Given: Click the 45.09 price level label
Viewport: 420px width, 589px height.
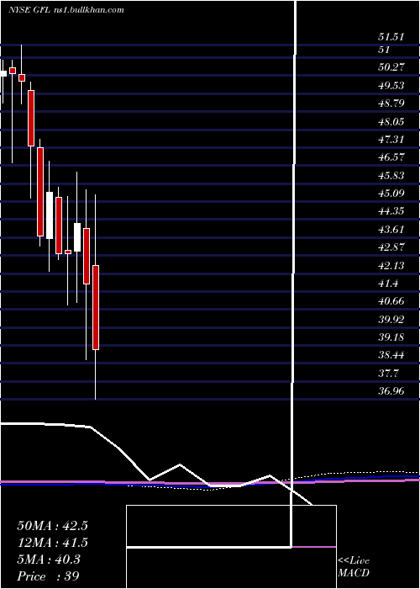Looking at the screenshot, I should tap(392, 193).
